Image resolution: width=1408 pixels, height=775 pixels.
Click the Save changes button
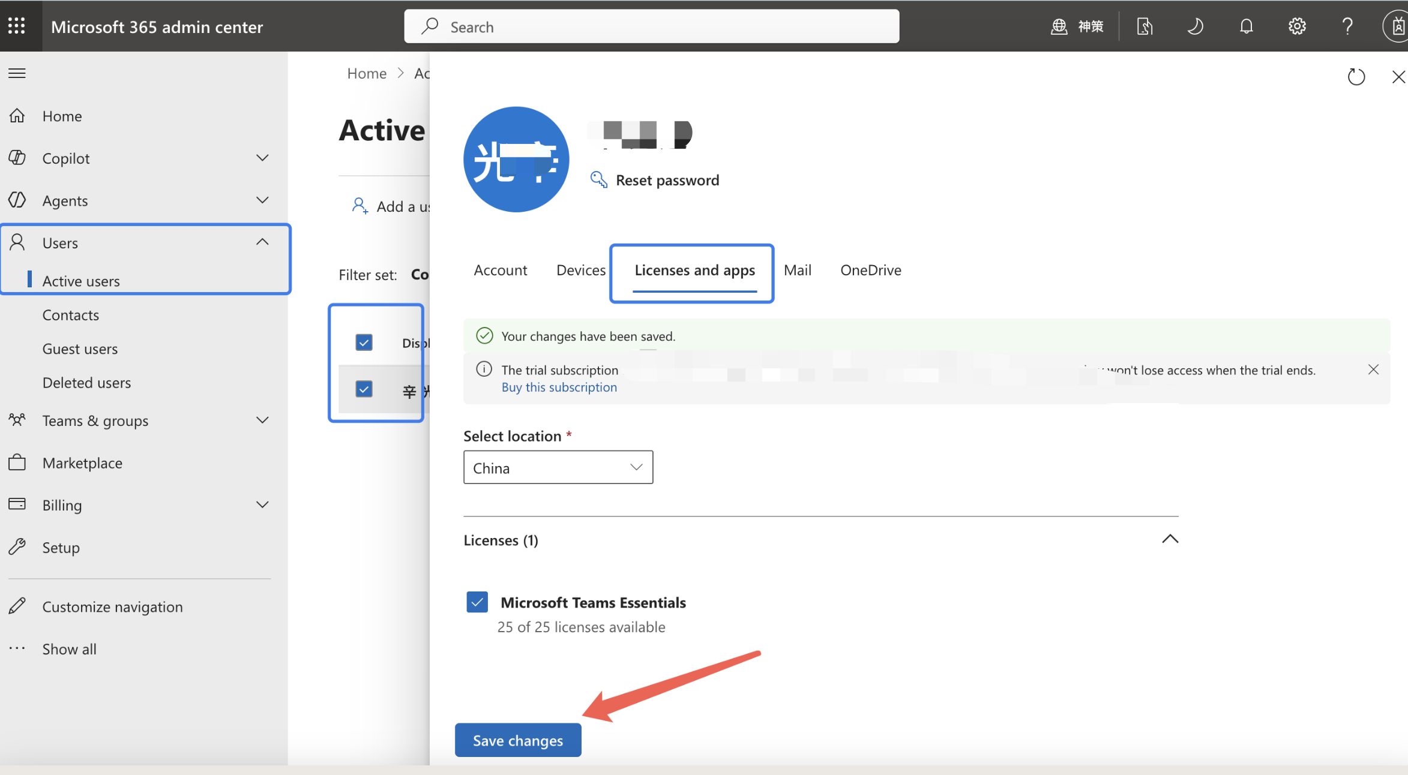pyautogui.click(x=518, y=740)
